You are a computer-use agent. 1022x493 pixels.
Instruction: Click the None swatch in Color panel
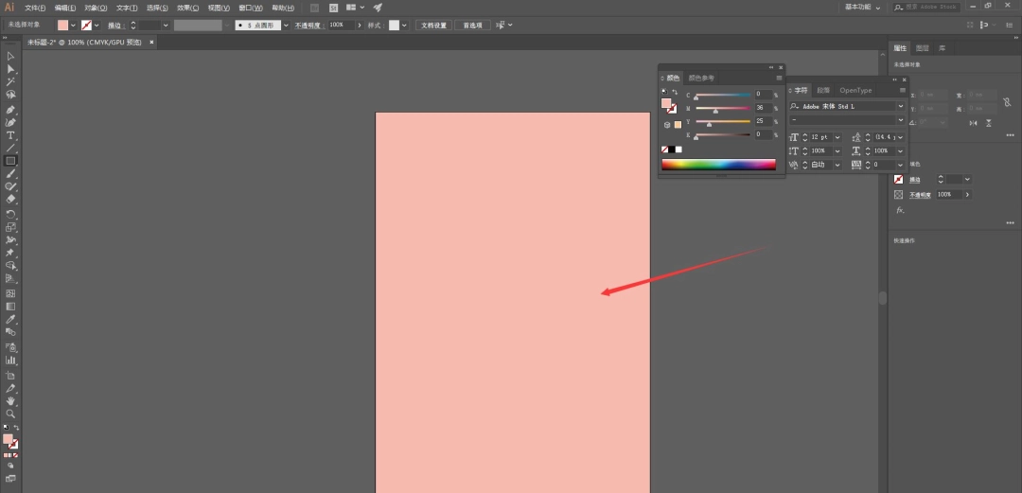click(664, 150)
